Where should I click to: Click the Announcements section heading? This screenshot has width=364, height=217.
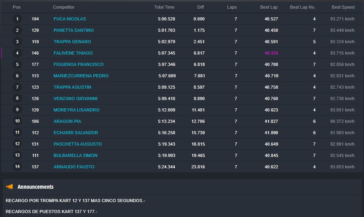point(35,187)
